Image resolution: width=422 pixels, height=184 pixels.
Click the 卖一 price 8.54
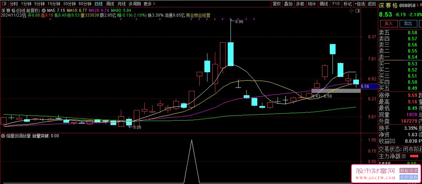point(412,57)
